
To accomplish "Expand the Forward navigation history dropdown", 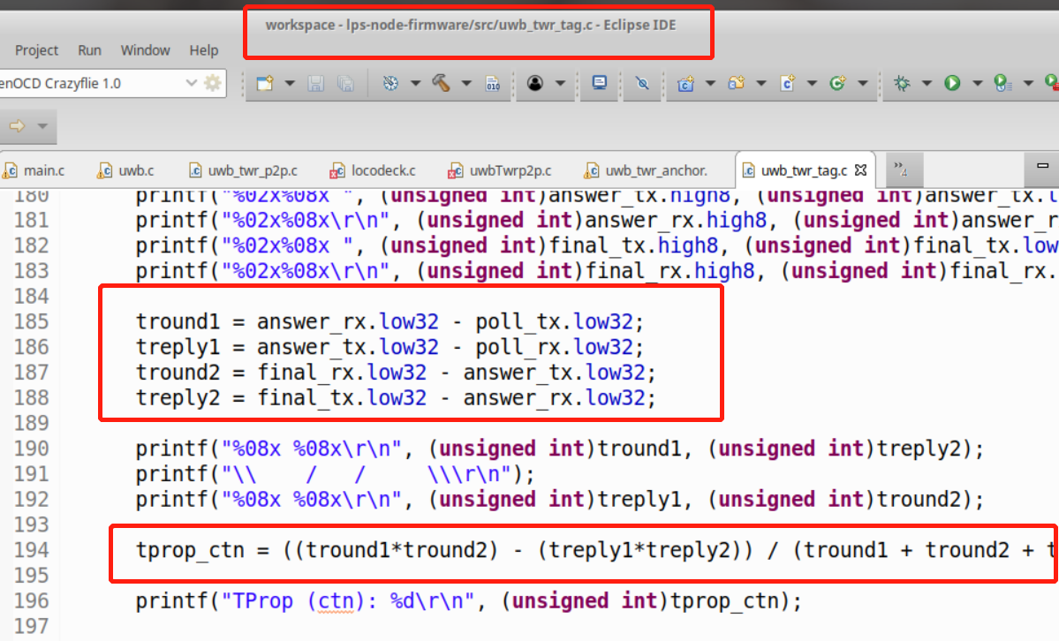I will pos(42,126).
